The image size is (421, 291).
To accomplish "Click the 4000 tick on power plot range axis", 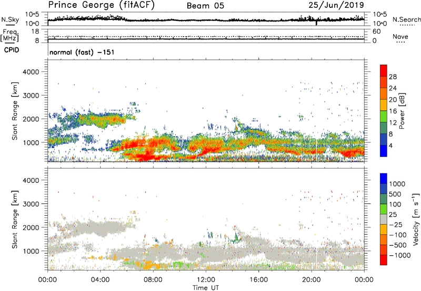I will pos(31,72).
